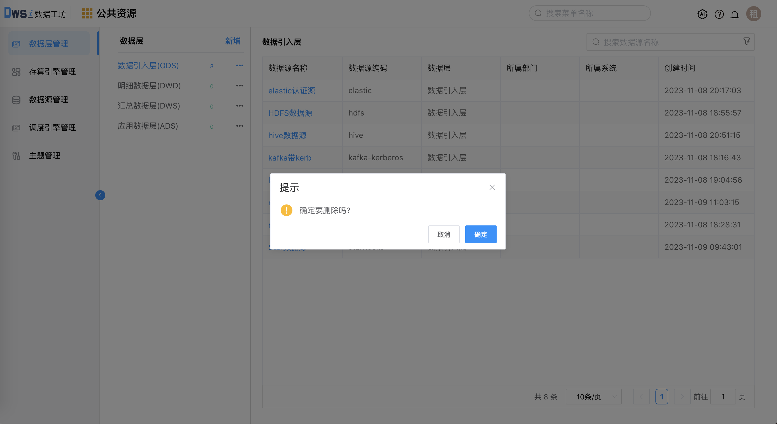The width and height of the screenshot is (777, 424).
Task: Open more options for 应用数据层(ADS)
Action: coord(239,126)
